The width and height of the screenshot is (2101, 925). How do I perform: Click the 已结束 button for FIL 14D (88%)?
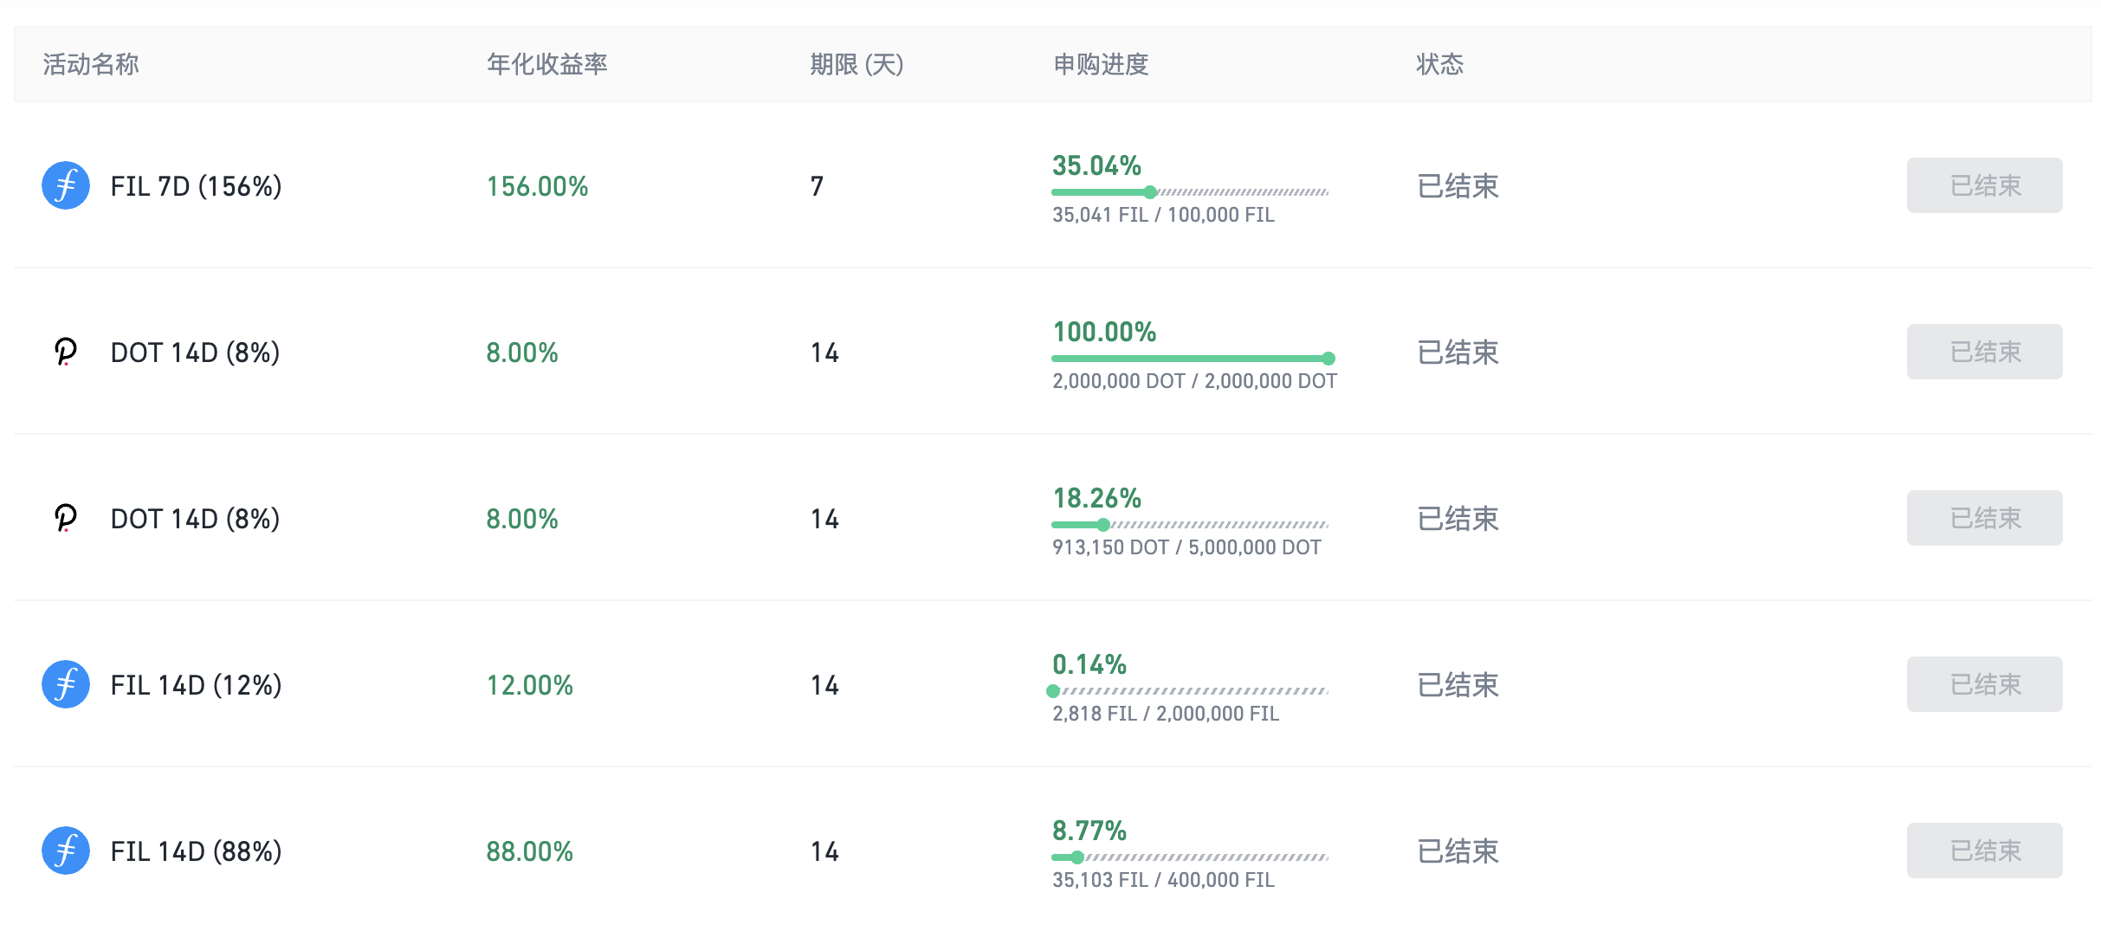1984,851
